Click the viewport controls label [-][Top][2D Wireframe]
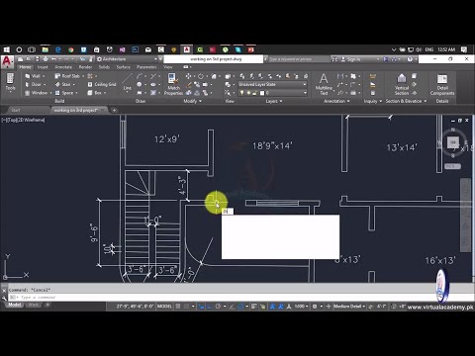Image resolution: width=475 pixels, height=356 pixels. point(23,120)
